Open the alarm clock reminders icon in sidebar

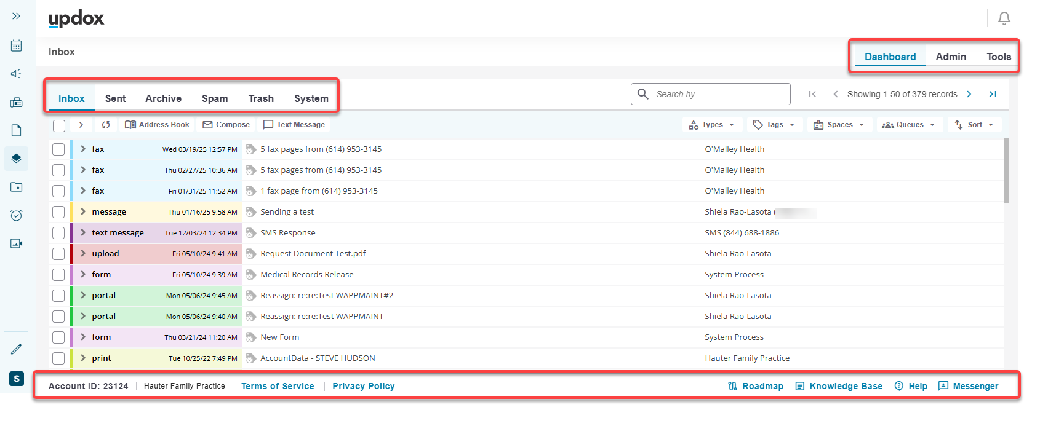click(17, 215)
